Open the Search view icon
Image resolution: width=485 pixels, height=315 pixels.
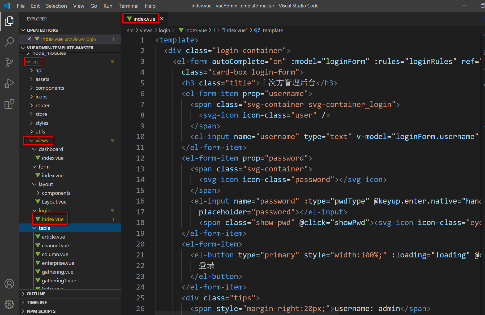coord(9,42)
